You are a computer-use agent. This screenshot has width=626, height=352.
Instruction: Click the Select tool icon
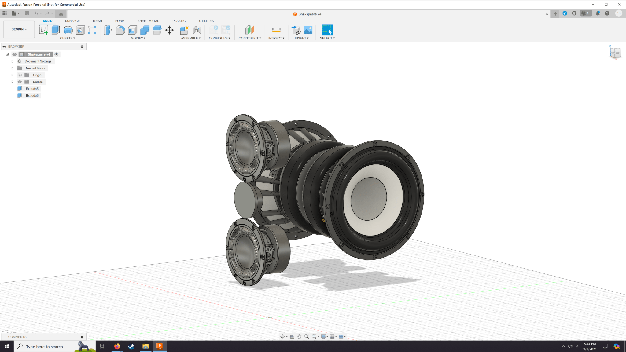[x=327, y=30]
